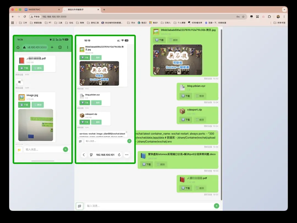Send message with the green plus button
This screenshot has width=297, height=223.
click(216, 206)
